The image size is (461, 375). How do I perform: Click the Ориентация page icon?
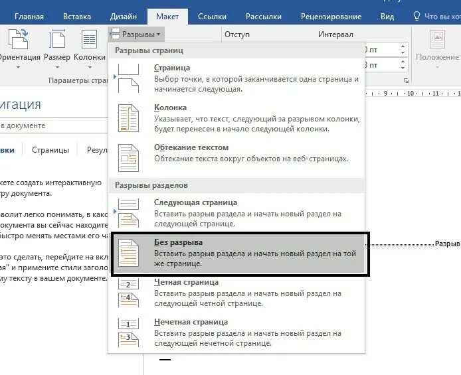click(18, 38)
